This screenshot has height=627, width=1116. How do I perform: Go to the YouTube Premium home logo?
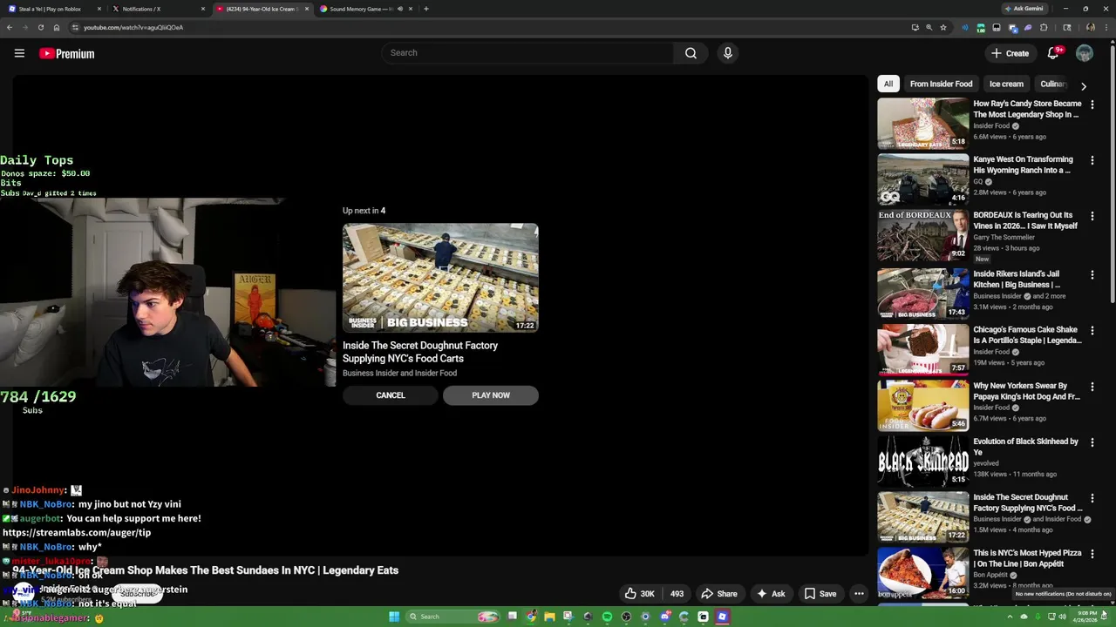click(66, 53)
